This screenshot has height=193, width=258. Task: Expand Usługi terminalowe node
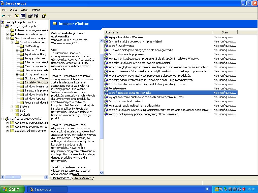point(17,74)
